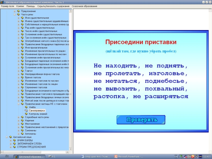Image resolution: width=212 pixels, height=159 pixels.
Task: Expand the Предложение tree node
Action: coord(15,11)
